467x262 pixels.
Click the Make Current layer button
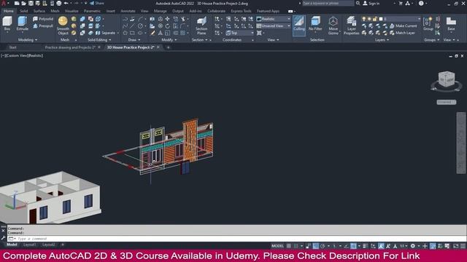404,26
